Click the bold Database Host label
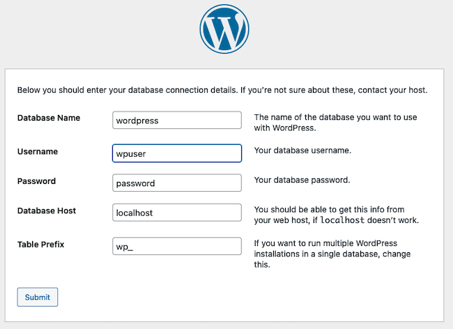453x329 pixels. 47,211
